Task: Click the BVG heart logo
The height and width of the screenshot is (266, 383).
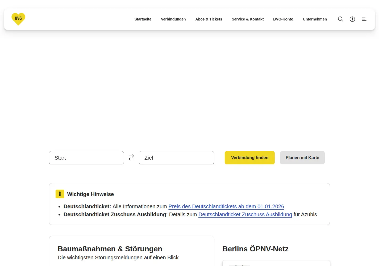Action: pos(18,19)
